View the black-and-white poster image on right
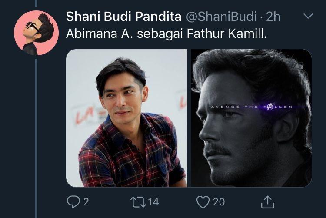326x218 pixels. (x=251, y=118)
